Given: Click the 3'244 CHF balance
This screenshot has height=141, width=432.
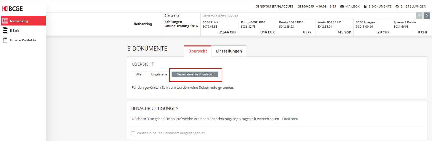Looking at the screenshot, I should point(227,32).
